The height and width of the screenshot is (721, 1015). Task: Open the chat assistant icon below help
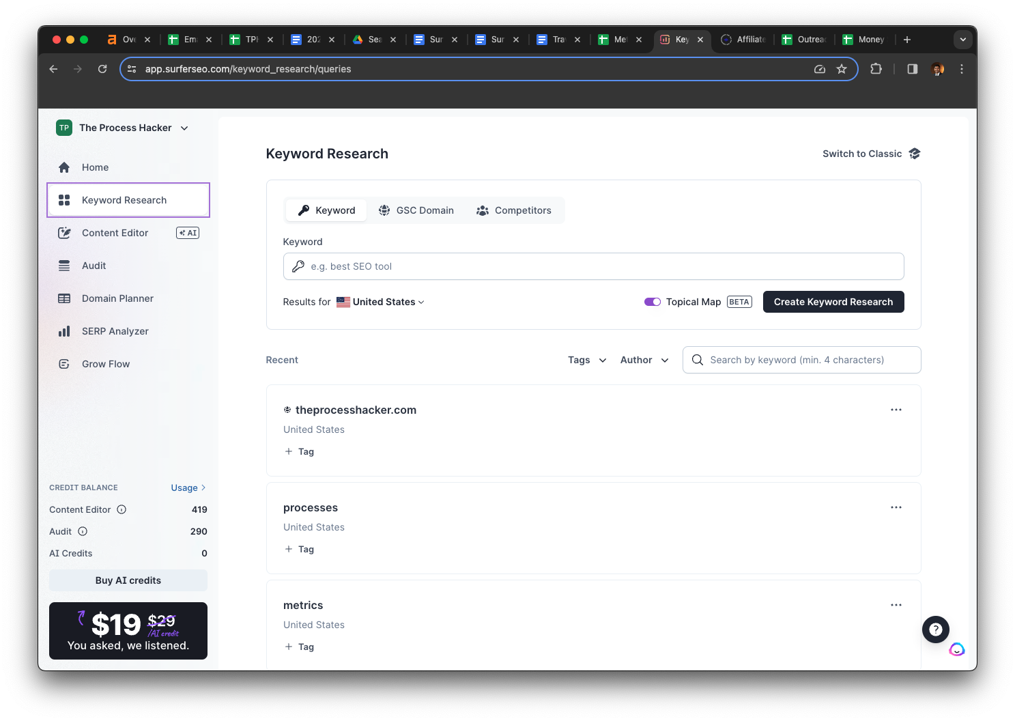(957, 649)
